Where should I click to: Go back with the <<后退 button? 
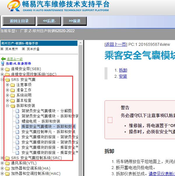click(49, 21)
